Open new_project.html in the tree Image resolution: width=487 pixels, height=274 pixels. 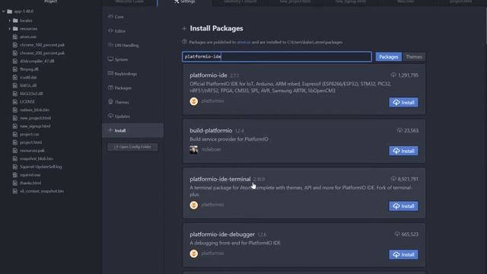click(x=35, y=118)
